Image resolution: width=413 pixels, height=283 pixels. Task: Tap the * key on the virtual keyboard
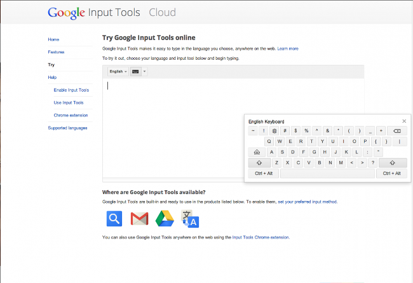[x=338, y=131]
